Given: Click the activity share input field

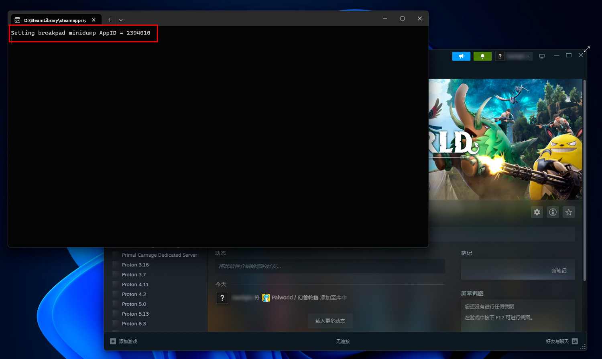Looking at the screenshot, I should (x=330, y=266).
